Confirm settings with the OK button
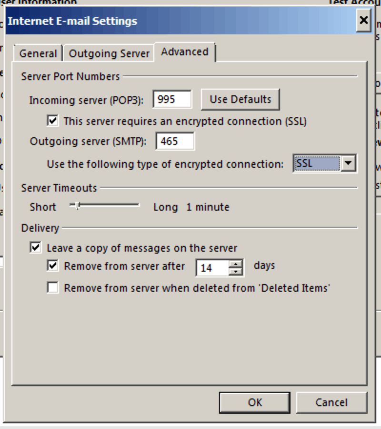 click(255, 402)
